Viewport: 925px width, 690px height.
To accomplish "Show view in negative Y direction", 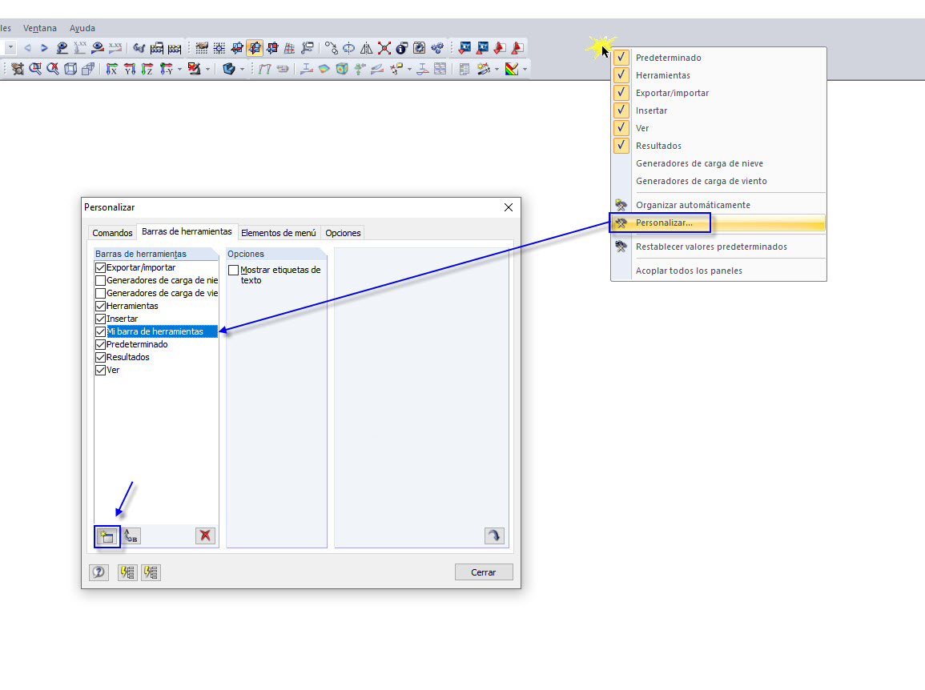I will (167, 69).
